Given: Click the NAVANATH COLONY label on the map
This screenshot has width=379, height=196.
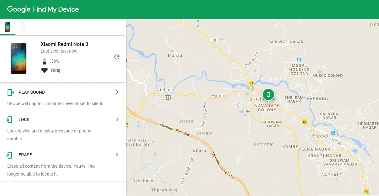Looking at the screenshot, I should click(267, 108).
